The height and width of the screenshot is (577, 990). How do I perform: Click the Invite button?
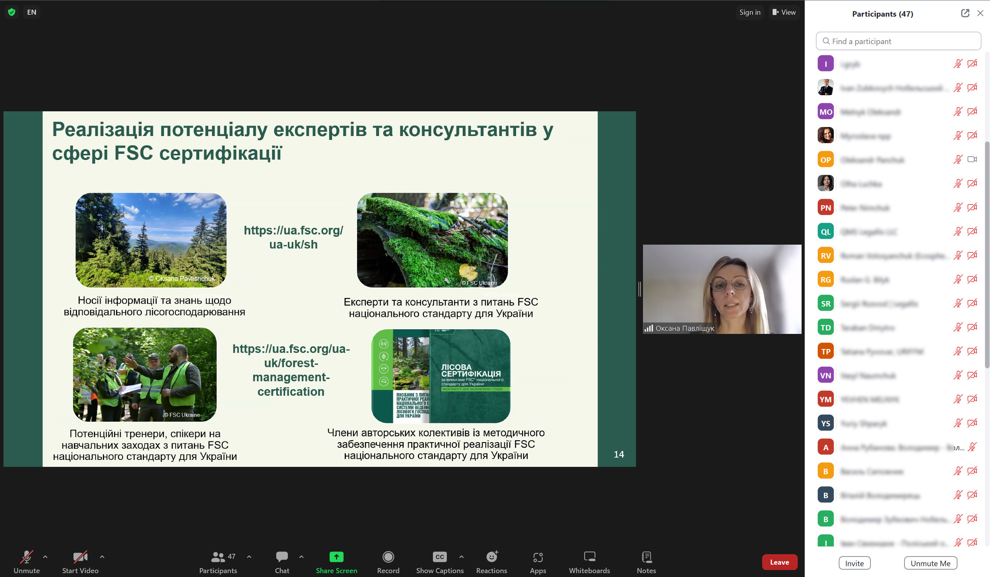(x=855, y=563)
